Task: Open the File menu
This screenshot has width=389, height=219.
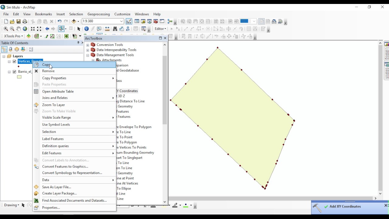Action: [x=6, y=14]
